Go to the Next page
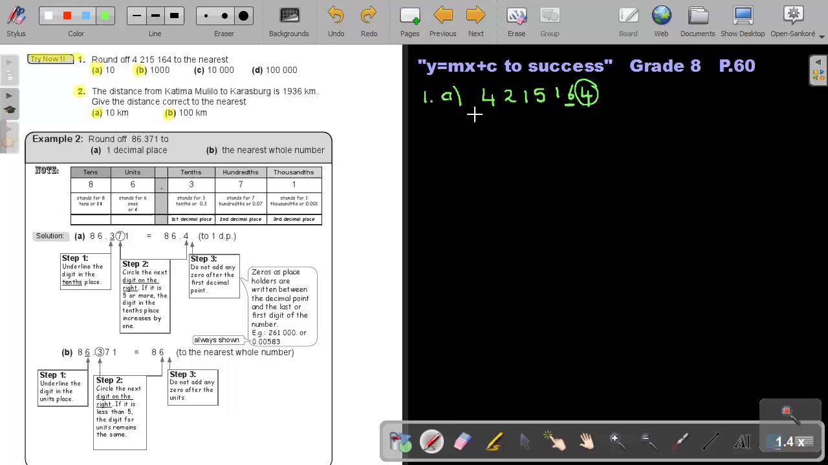The image size is (828, 465). click(475, 21)
